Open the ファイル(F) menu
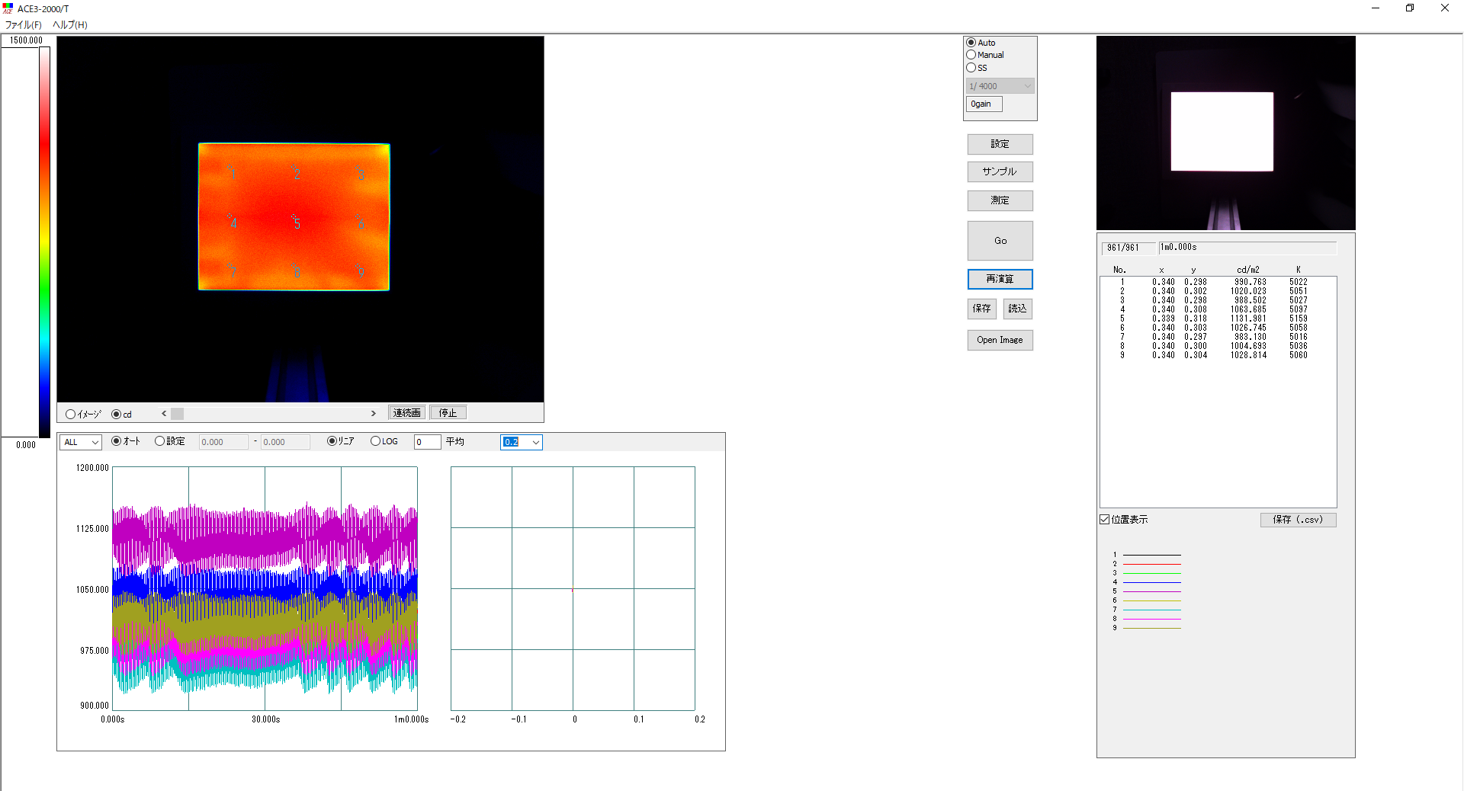The width and height of the screenshot is (1464, 791). point(24,25)
